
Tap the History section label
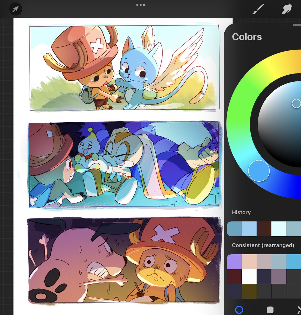tap(241, 212)
